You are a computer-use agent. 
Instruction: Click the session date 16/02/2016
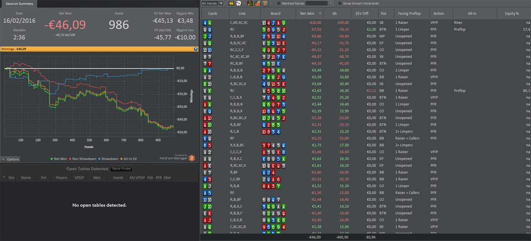click(x=19, y=21)
